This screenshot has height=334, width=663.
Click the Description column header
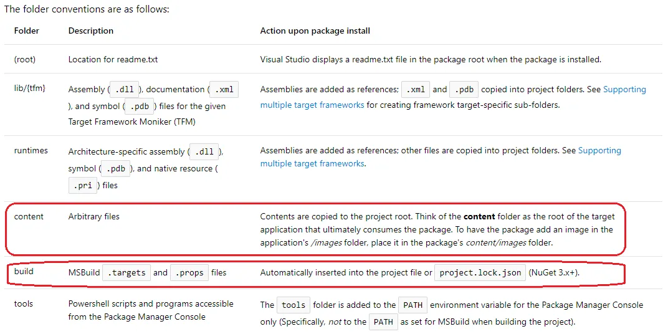91,31
